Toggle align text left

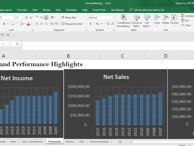[37, 24]
